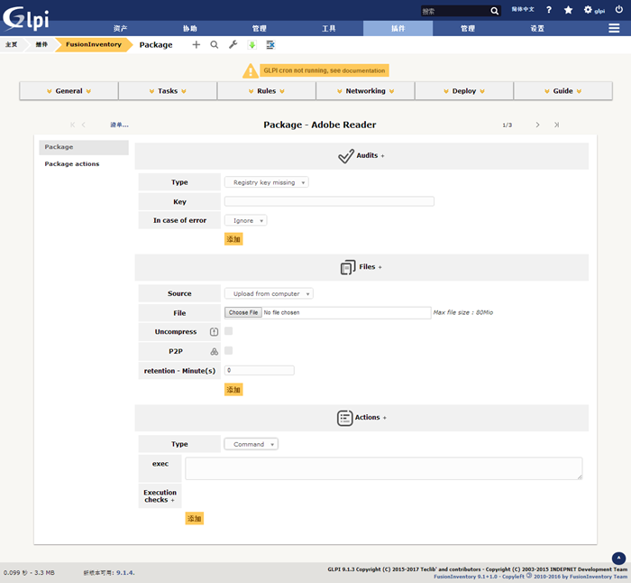Jump to last package arrow
This screenshot has width=631, height=583.
click(x=556, y=125)
